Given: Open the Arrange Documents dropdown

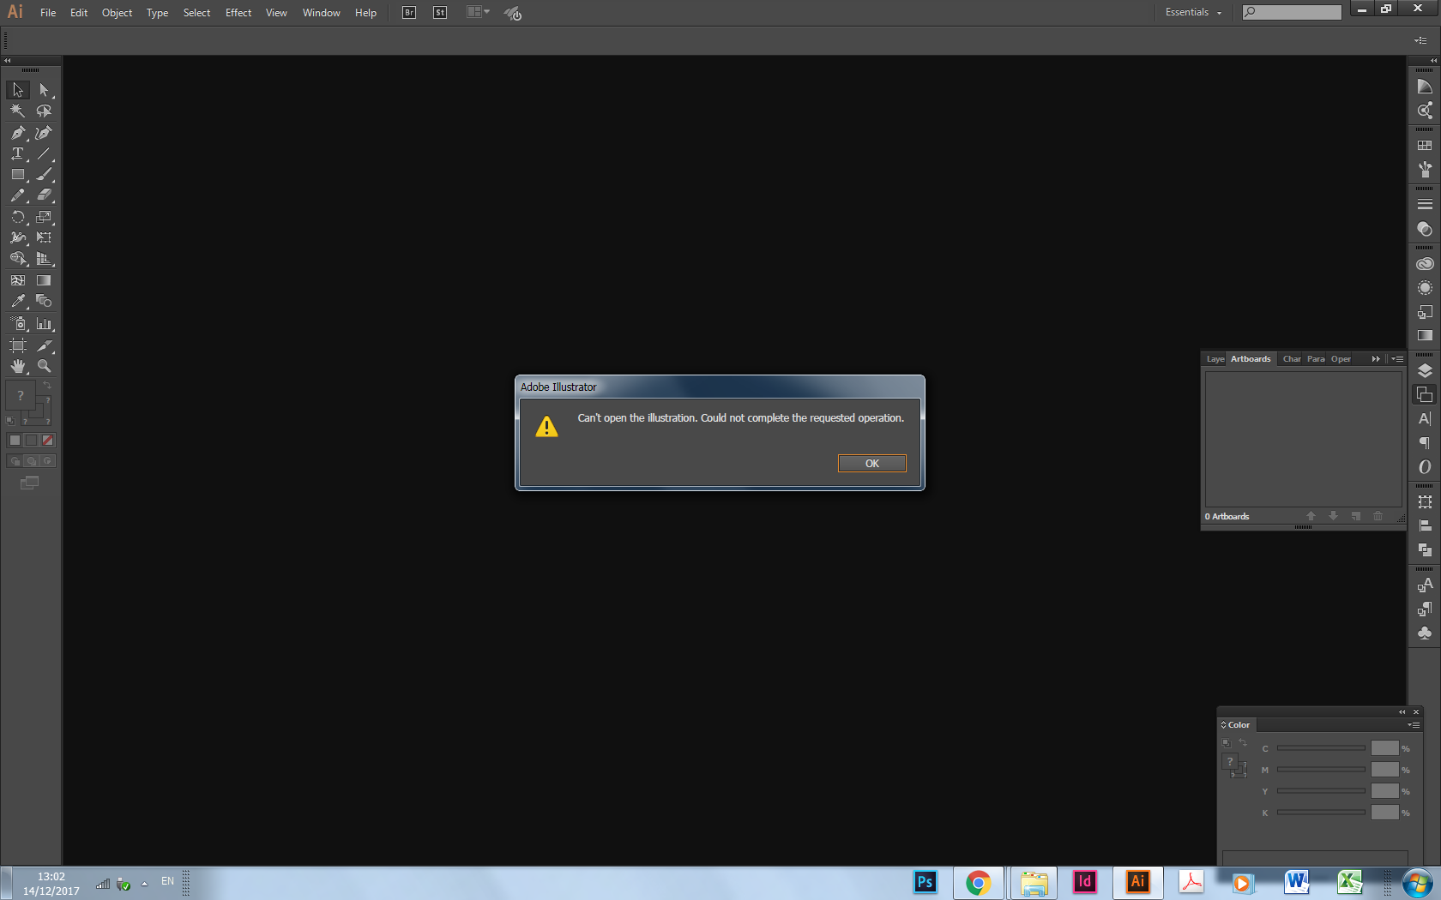Looking at the screenshot, I should click(x=478, y=13).
